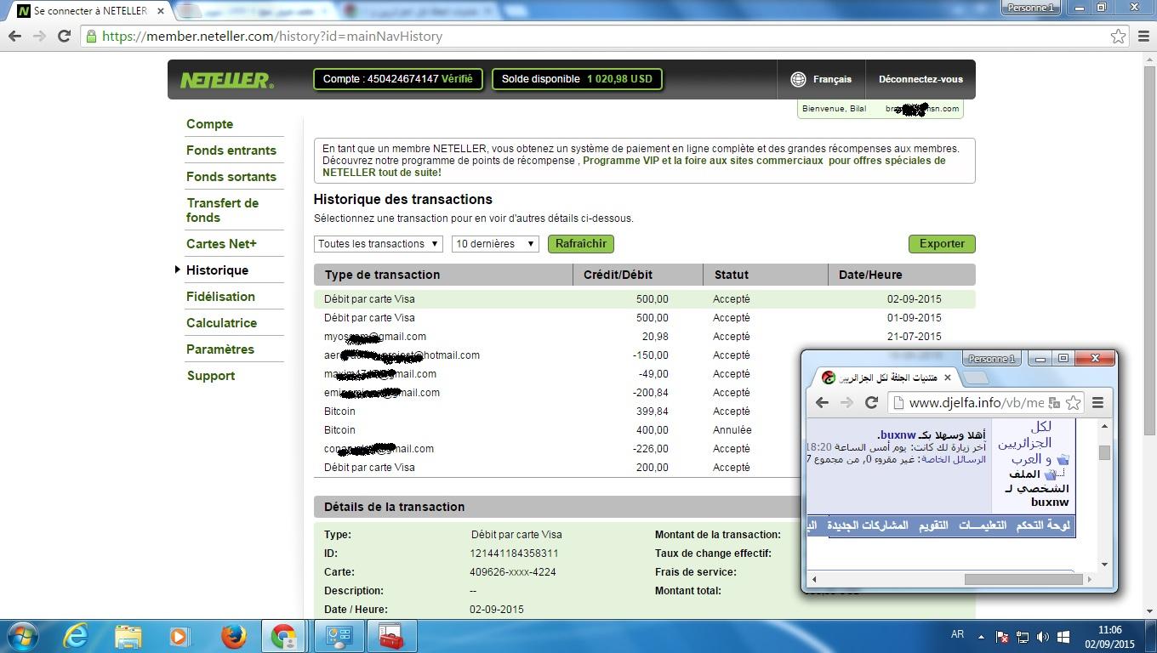Click the NETELLER address bar URL
Viewport: 1157px width, 653px height.
[x=272, y=37]
